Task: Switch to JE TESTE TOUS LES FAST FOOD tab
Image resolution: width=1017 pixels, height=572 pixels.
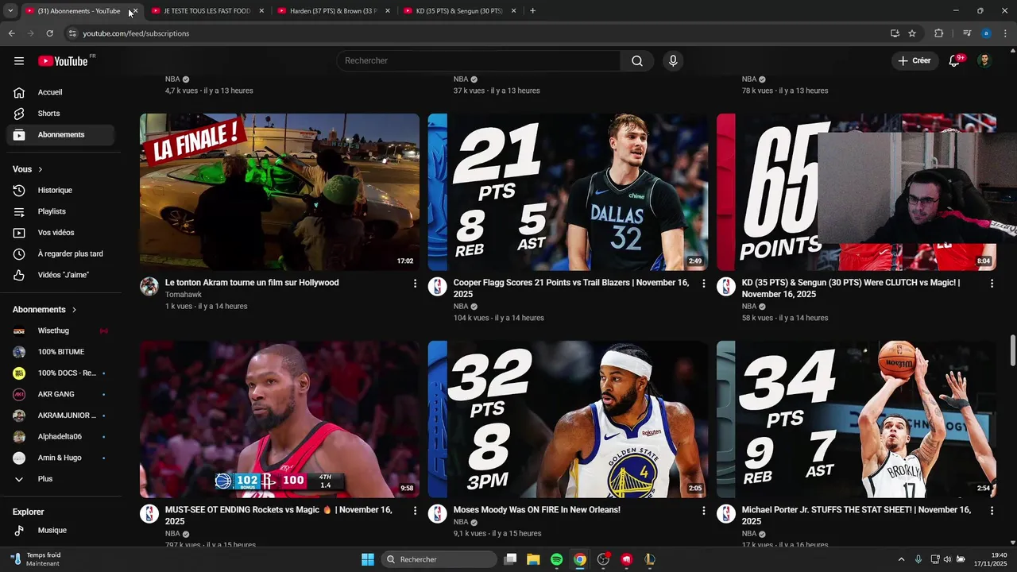Action: 208,11
